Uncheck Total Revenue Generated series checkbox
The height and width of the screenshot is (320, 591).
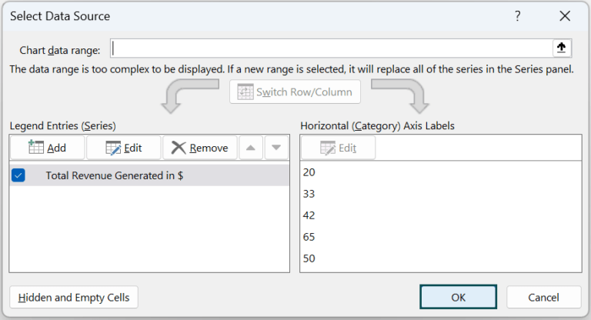pyautogui.click(x=18, y=175)
